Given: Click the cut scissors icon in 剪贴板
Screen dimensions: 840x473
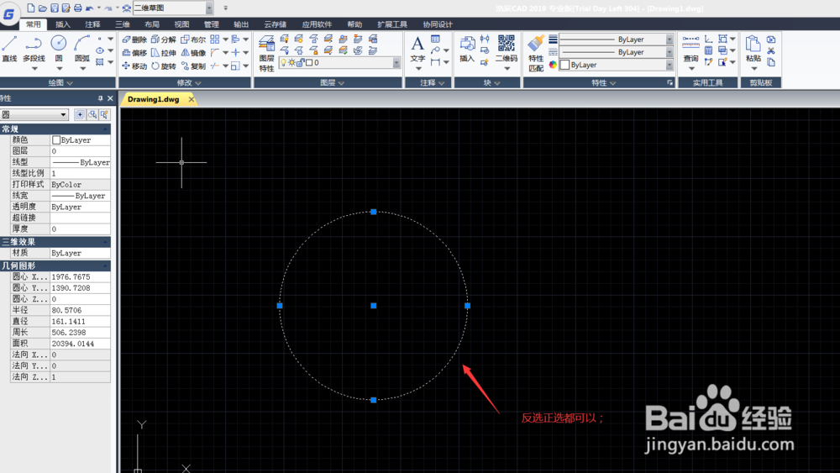Looking at the screenshot, I should (x=771, y=51).
